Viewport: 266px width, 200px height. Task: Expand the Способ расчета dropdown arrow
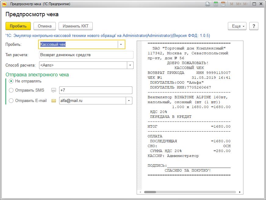pos(130,65)
